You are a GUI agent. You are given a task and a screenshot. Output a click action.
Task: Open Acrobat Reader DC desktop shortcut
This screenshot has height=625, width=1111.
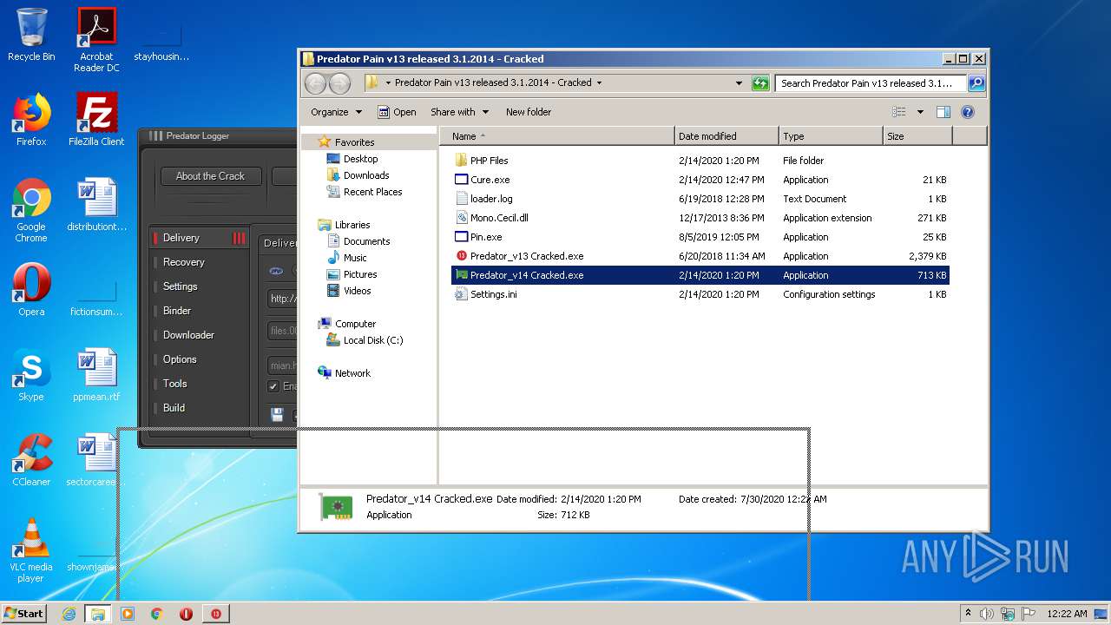tap(96, 39)
